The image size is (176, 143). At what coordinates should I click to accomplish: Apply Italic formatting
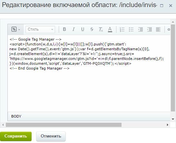point(73,29)
